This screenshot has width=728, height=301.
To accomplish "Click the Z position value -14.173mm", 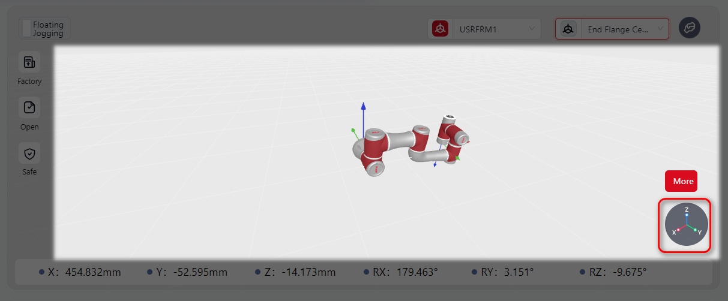I will point(308,272).
